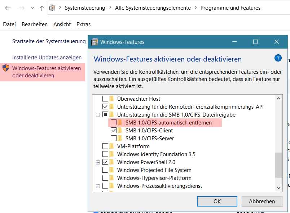Click the Windows PowerShell 2.0 folder icon
This screenshot has height=213, width=290.
[x=111, y=162]
